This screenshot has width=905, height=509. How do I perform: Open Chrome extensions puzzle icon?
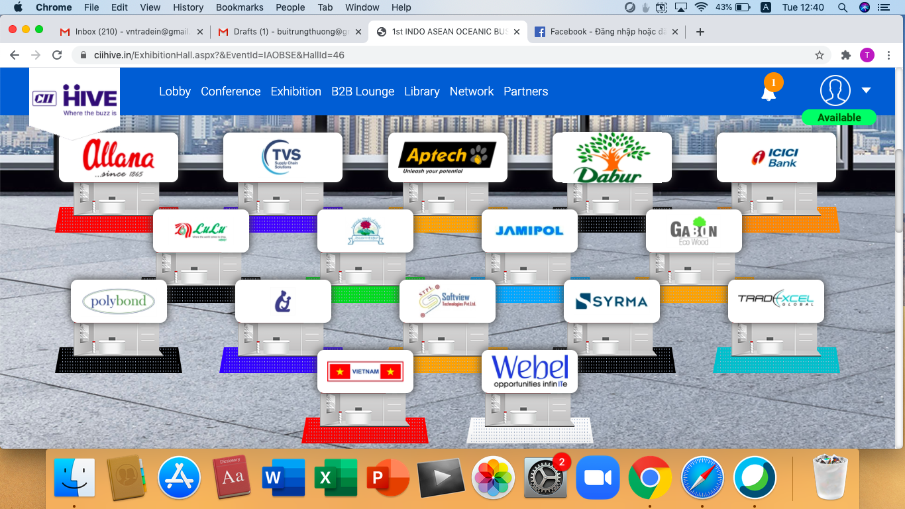point(845,55)
